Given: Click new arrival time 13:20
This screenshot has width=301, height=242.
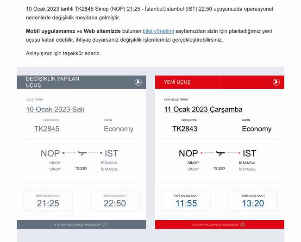Looking at the screenshot, I should click(252, 204).
